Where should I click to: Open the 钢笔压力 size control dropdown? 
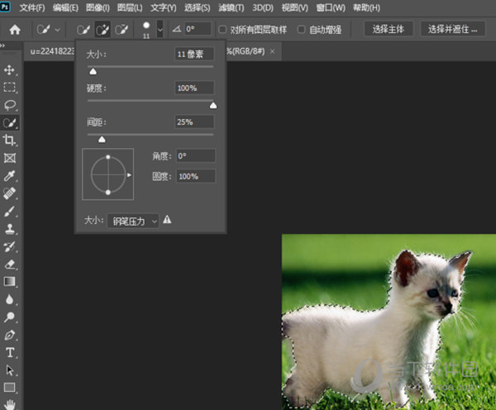132,221
